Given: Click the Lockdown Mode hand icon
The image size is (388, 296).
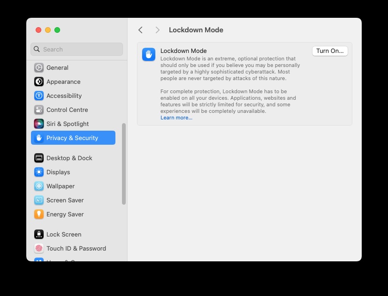Looking at the screenshot, I should click(148, 54).
